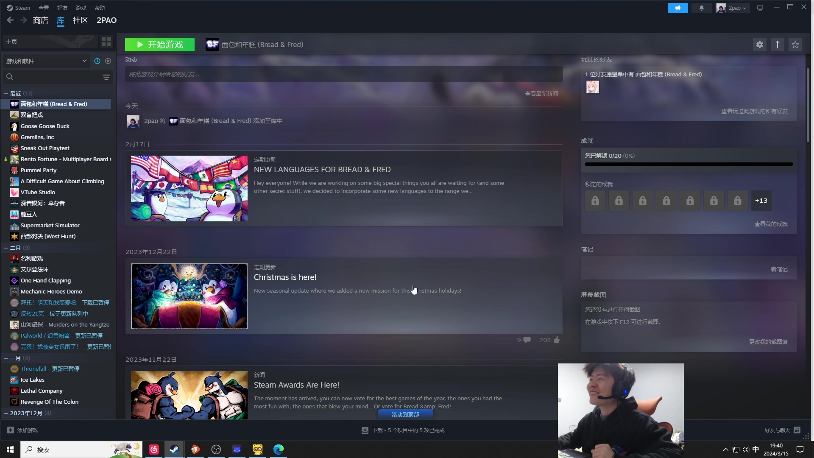Open the 2pao account dropdown

[x=733, y=8]
